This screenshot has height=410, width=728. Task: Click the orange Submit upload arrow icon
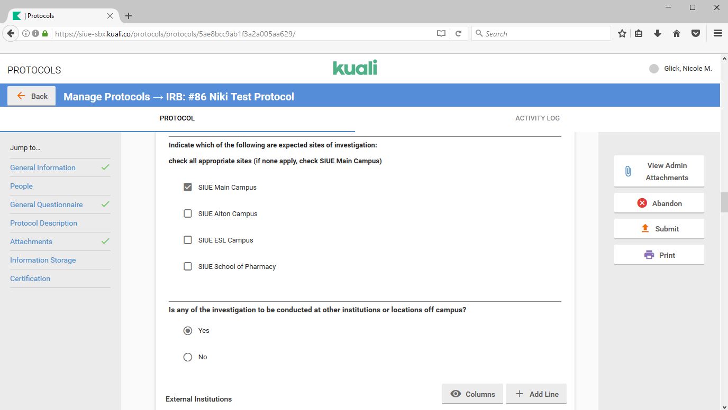coord(645,228)
